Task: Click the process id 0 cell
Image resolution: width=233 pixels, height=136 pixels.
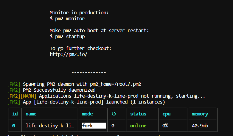Action: (x=13, y=126)
